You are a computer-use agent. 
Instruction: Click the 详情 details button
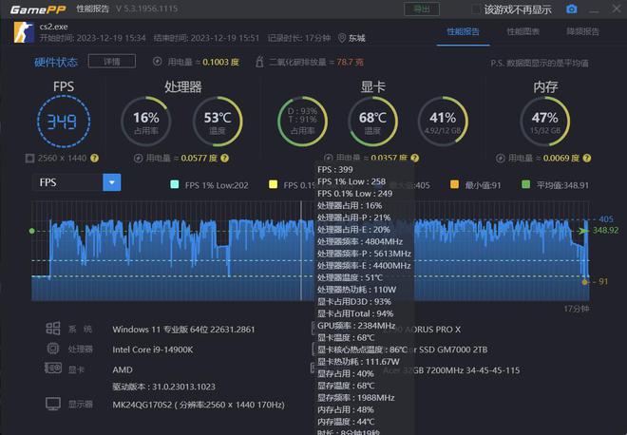tap(111, 62)
